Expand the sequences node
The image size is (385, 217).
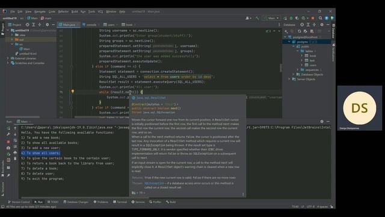(x=298, y=70)
